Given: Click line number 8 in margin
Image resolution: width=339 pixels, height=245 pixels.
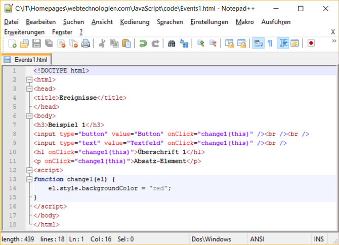Looking at the screenshot, I should 15,134.
